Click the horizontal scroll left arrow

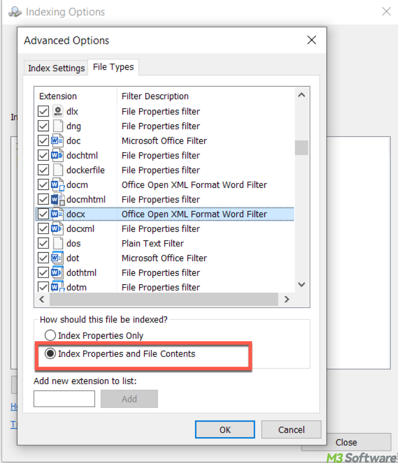(42, 299)
